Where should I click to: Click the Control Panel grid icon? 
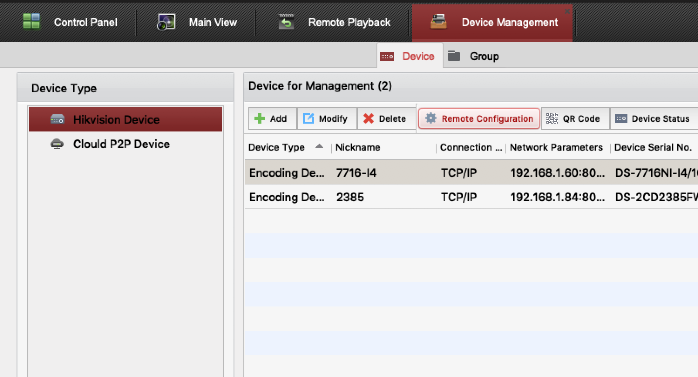[x=31, y=21]
